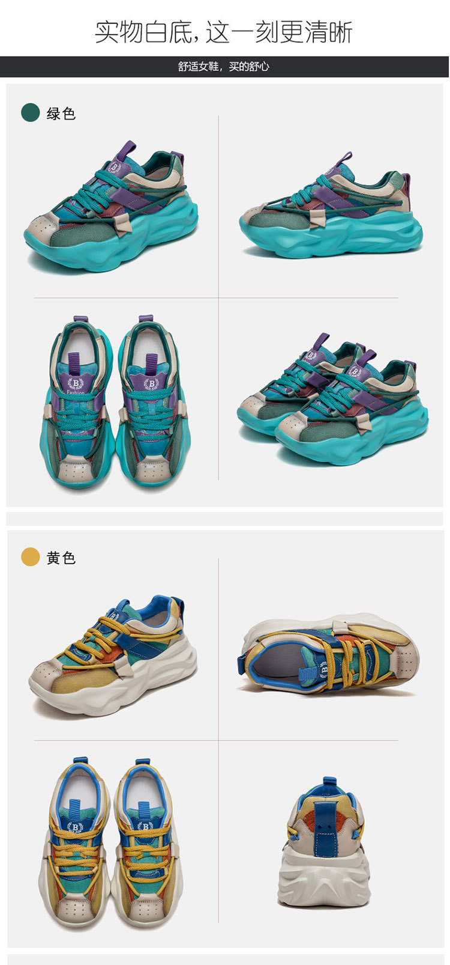Click the green color circle swatch
The width and height of the screenshot is (450, 965).
pos(30,112)
